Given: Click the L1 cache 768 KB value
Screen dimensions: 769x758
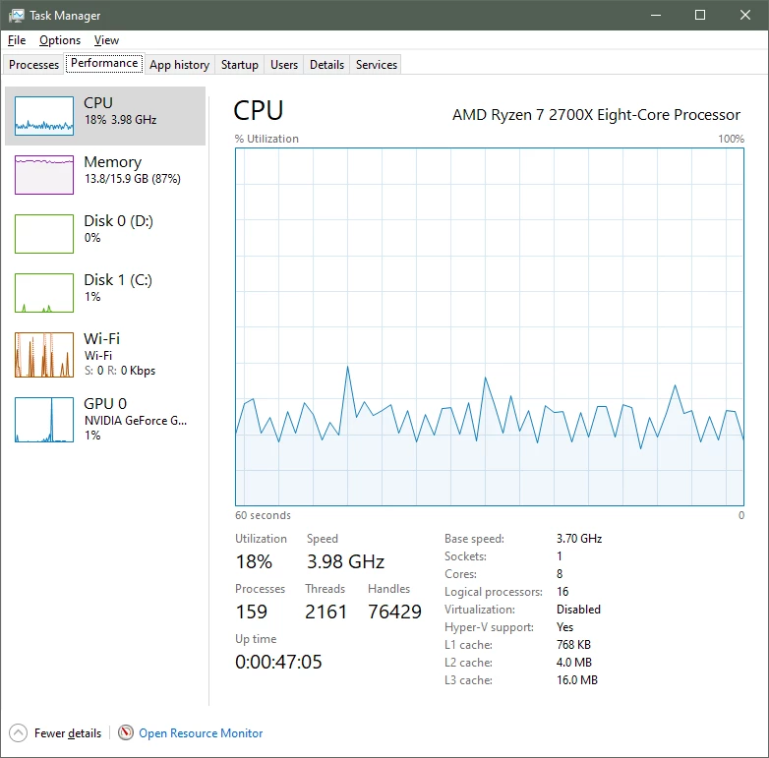Looking at the screenshot, I should (x=573, y=644).
